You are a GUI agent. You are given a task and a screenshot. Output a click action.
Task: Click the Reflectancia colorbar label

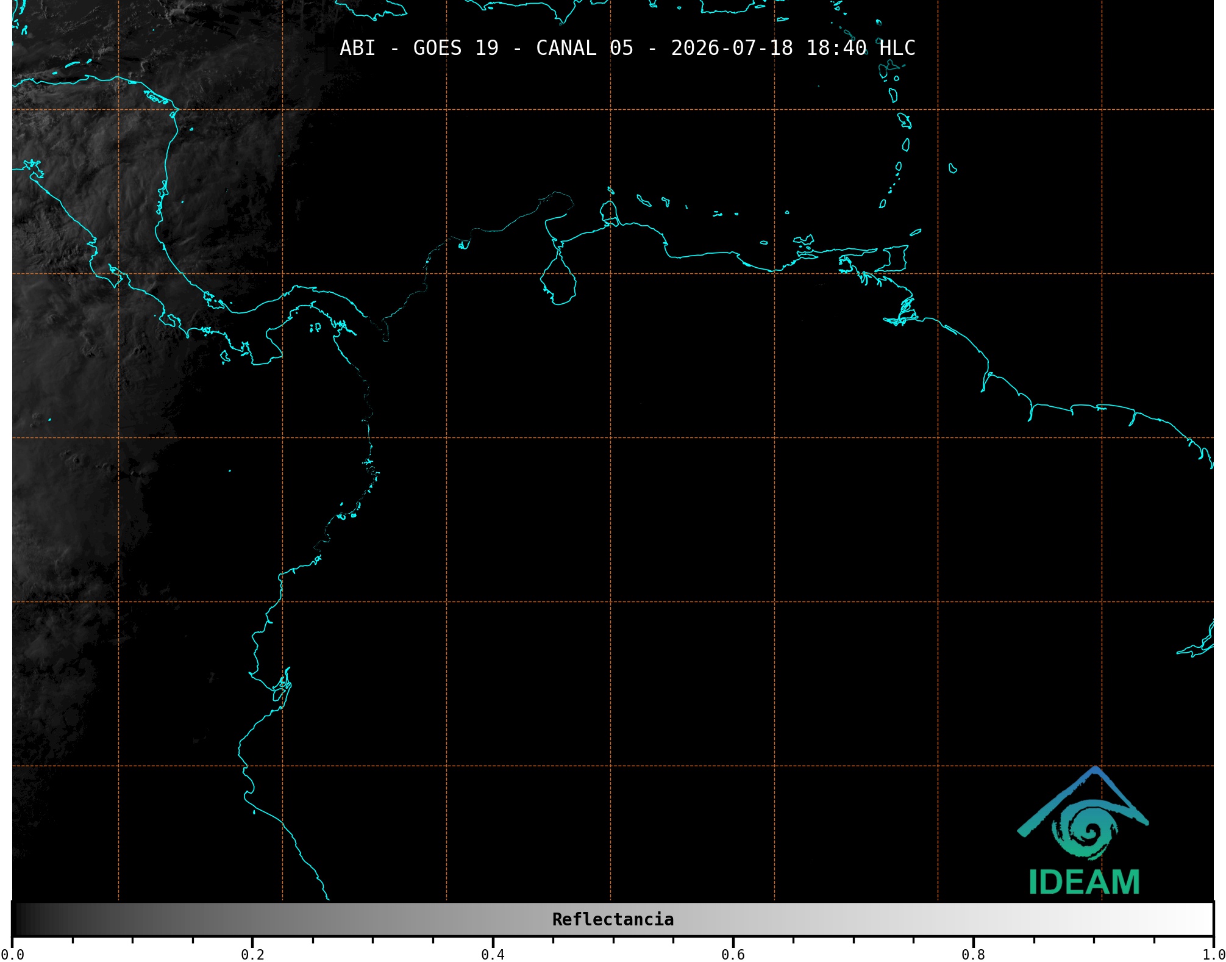613,919
